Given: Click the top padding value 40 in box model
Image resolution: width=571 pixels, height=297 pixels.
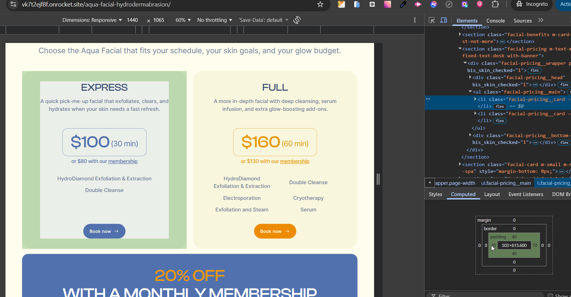Looking at the screenshot, I should (x=514, y=237).
